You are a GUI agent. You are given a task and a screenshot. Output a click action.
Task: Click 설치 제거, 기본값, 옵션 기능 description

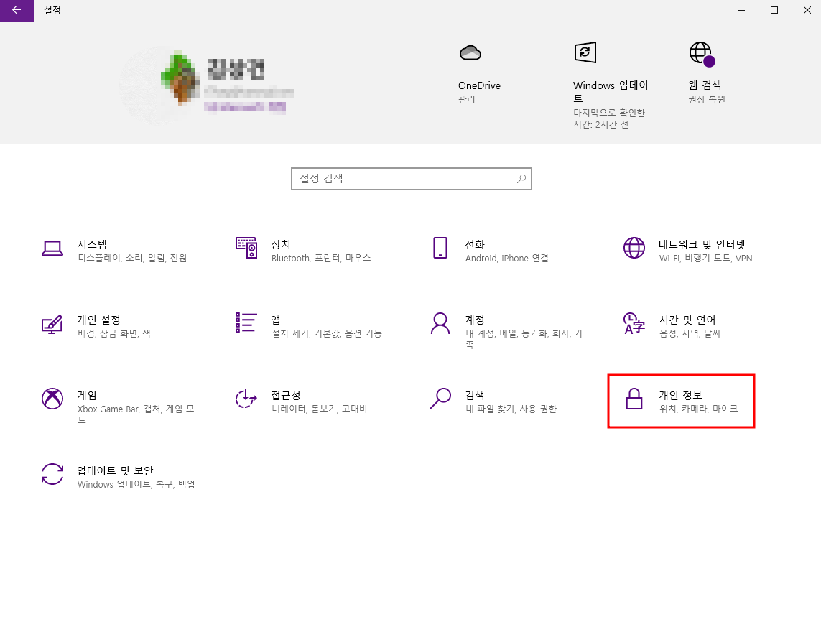(327, 333)
